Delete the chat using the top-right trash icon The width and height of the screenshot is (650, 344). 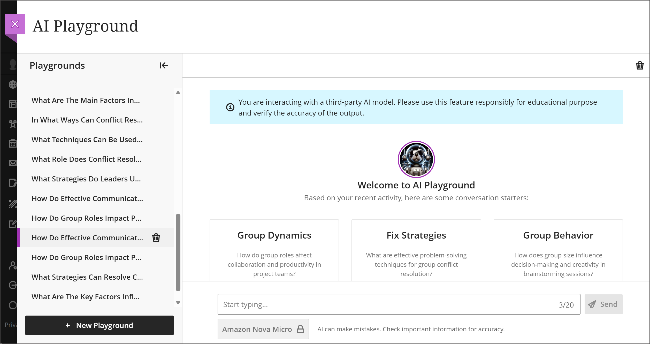click(640, 65)
